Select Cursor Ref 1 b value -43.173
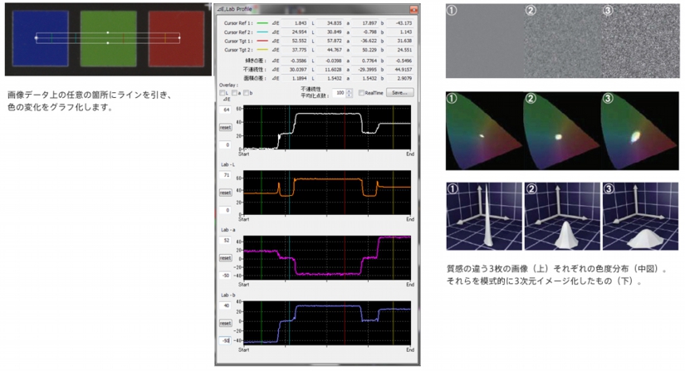Image resolution: width=685 pixels, height=371 pixels. pyautogui.click(x=399, y=23)
